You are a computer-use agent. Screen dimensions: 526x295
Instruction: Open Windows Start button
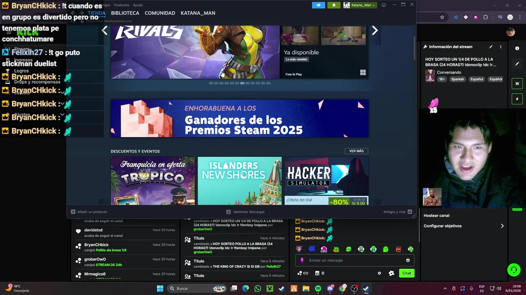[160, 288]
